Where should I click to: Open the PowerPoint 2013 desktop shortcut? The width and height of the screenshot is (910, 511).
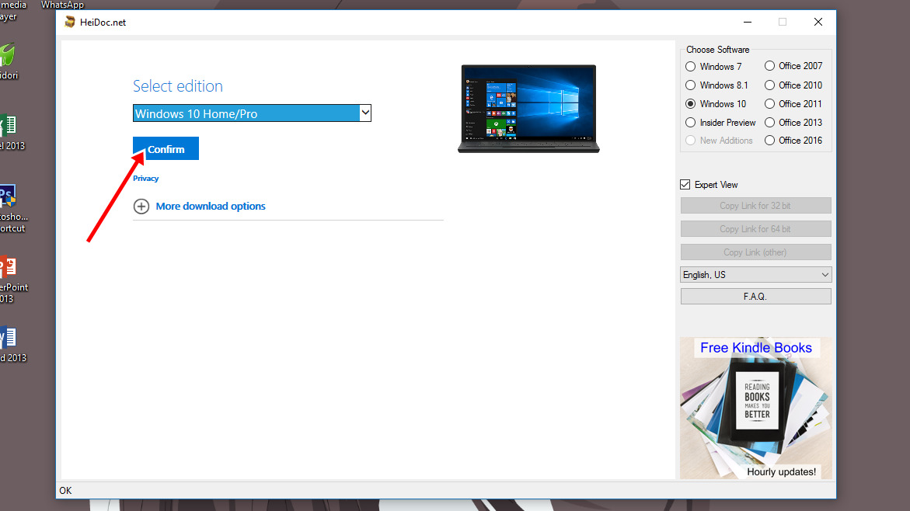pyautogui.click(x=6, y=269)
